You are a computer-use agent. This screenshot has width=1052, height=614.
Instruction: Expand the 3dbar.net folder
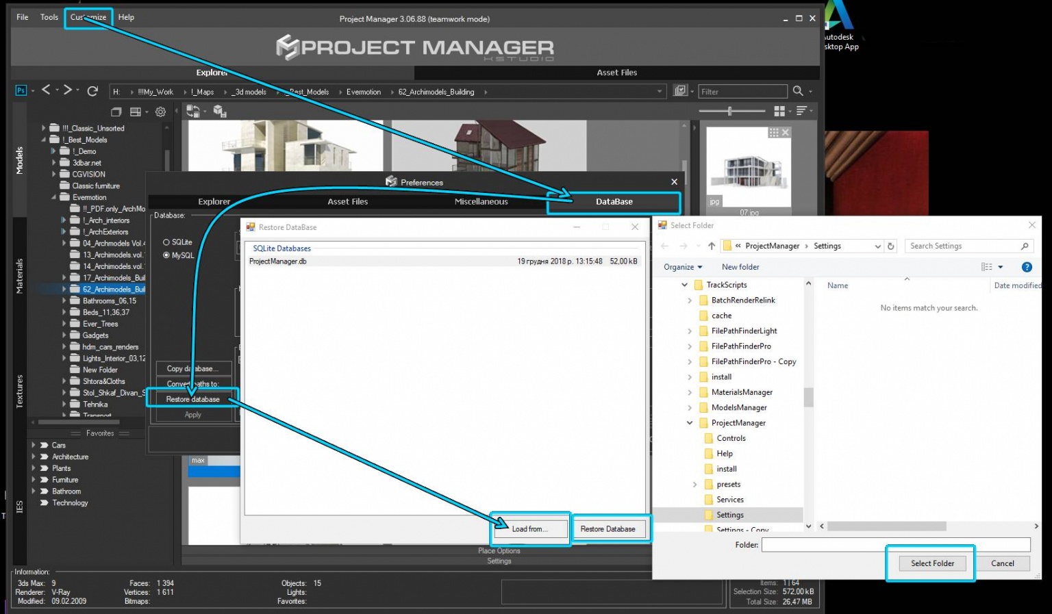pyautogui.click(x=53, y=163)
